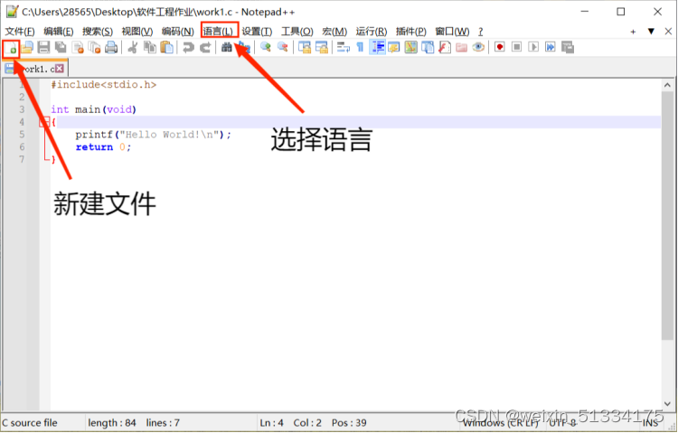Open Folder as Workspace icon
678x433 pixels.
point(461,47)
